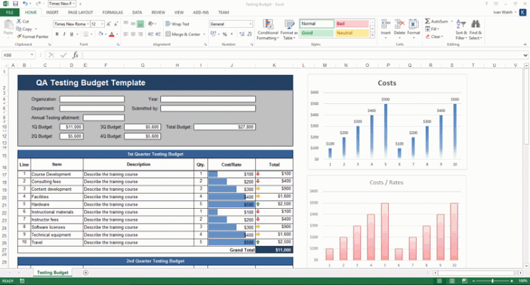Screen dimensions: 530x285
Task: Click the Insert Function fx icon
Action: pyautogui.click(x=75, y=55)
